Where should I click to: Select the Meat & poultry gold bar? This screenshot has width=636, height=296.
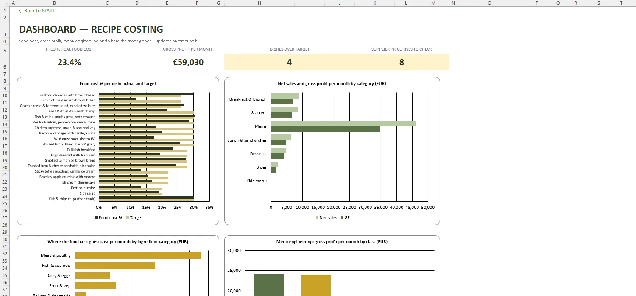(x=138, y=255)
